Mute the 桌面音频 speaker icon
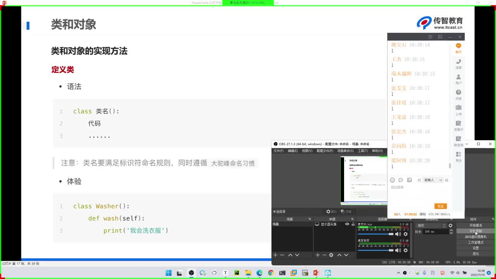496x279 pixels. [398, 250]
